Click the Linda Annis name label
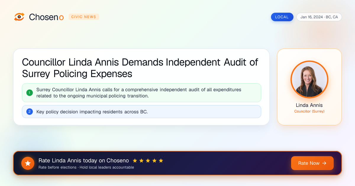Image resolution: width=355 pixels, height=186 pixels. (x=309, y=105)
